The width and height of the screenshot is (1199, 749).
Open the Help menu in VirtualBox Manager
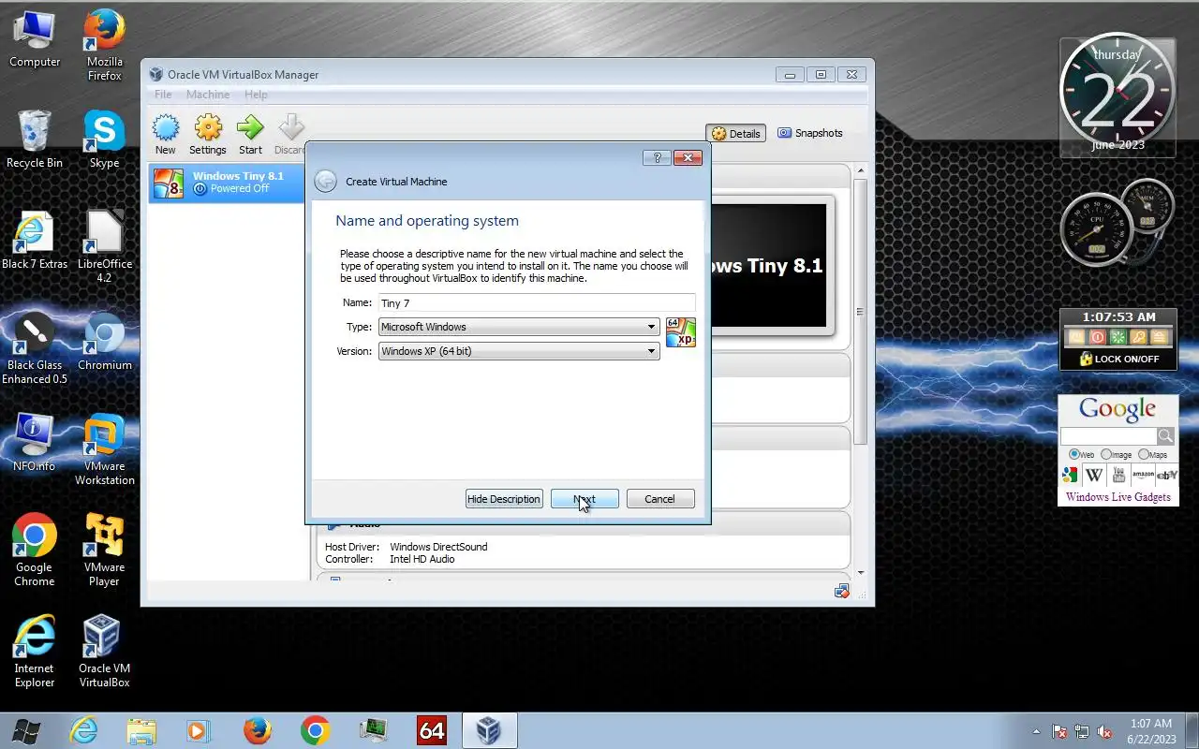pos(256,95)
